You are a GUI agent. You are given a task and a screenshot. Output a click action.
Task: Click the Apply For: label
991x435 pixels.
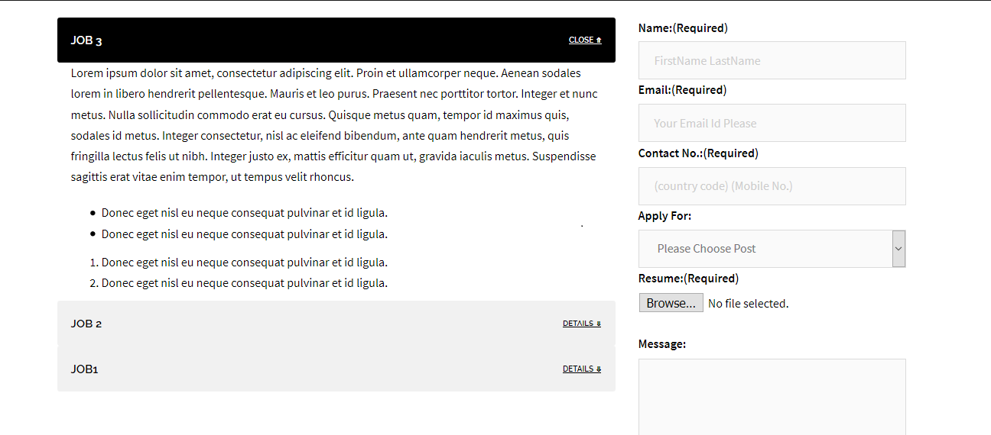point(664,216)
